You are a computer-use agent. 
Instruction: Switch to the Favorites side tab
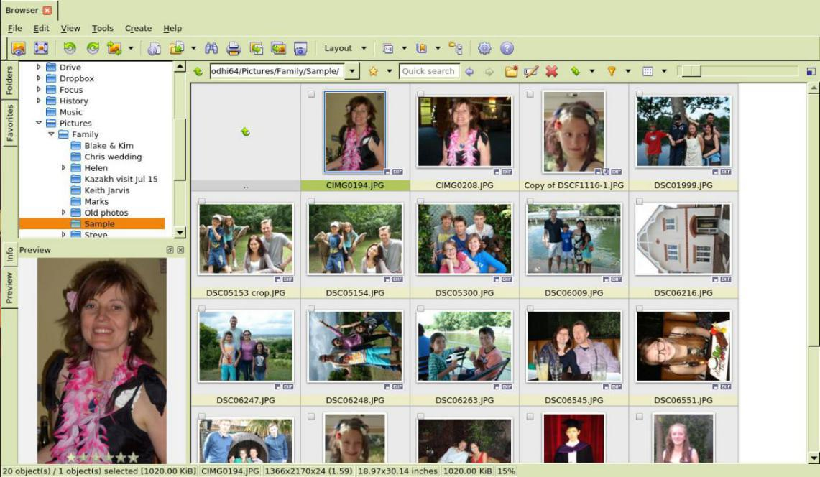(9, 123)
